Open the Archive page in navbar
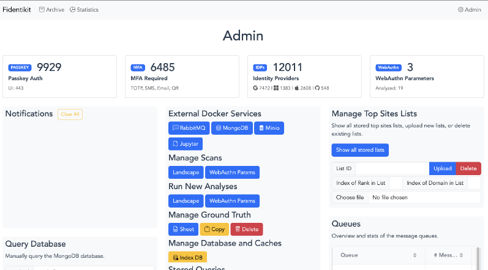This screenshot has width=488, height=270. (51, 10)
